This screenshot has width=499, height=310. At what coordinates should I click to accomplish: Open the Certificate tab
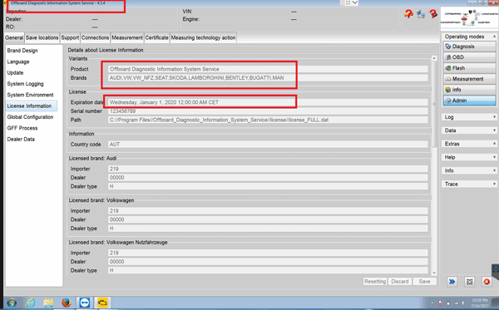point(157,37)
